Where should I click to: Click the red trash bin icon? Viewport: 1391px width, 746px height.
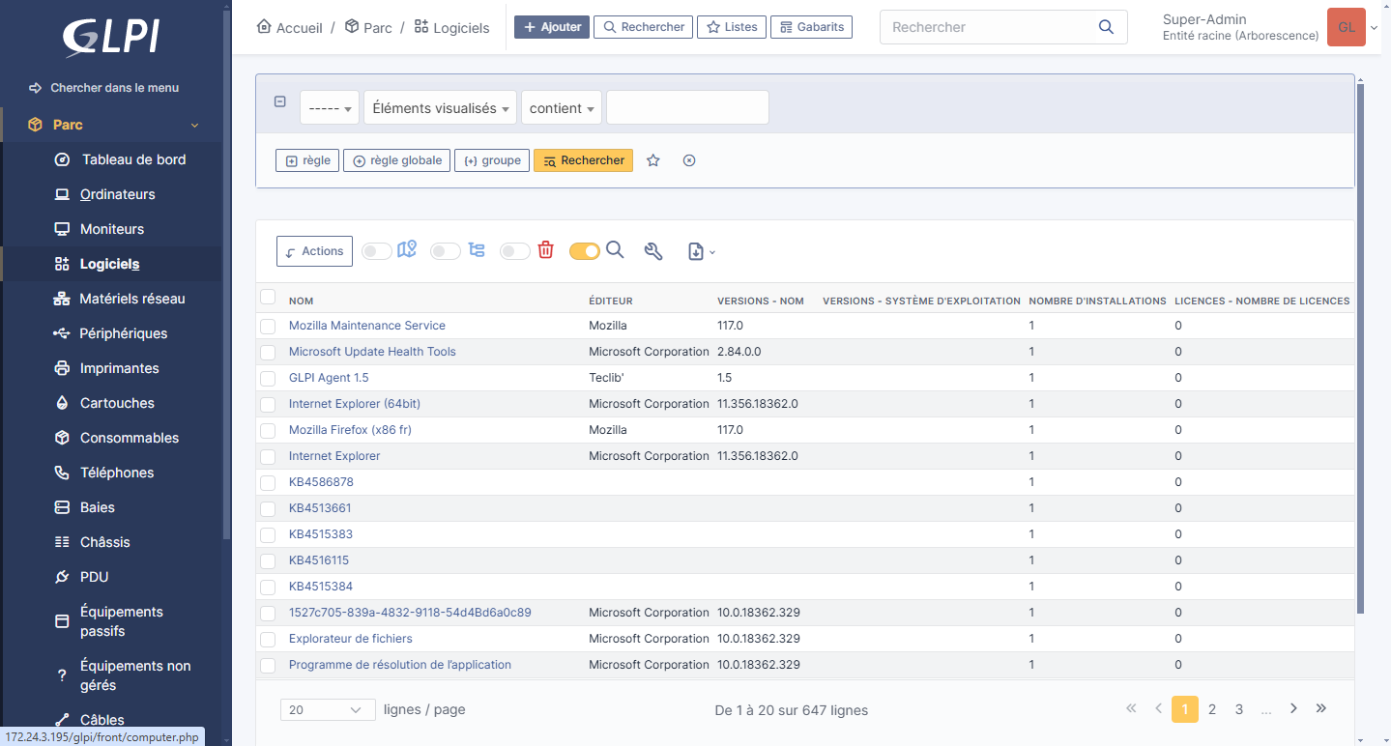click(545, 250)
